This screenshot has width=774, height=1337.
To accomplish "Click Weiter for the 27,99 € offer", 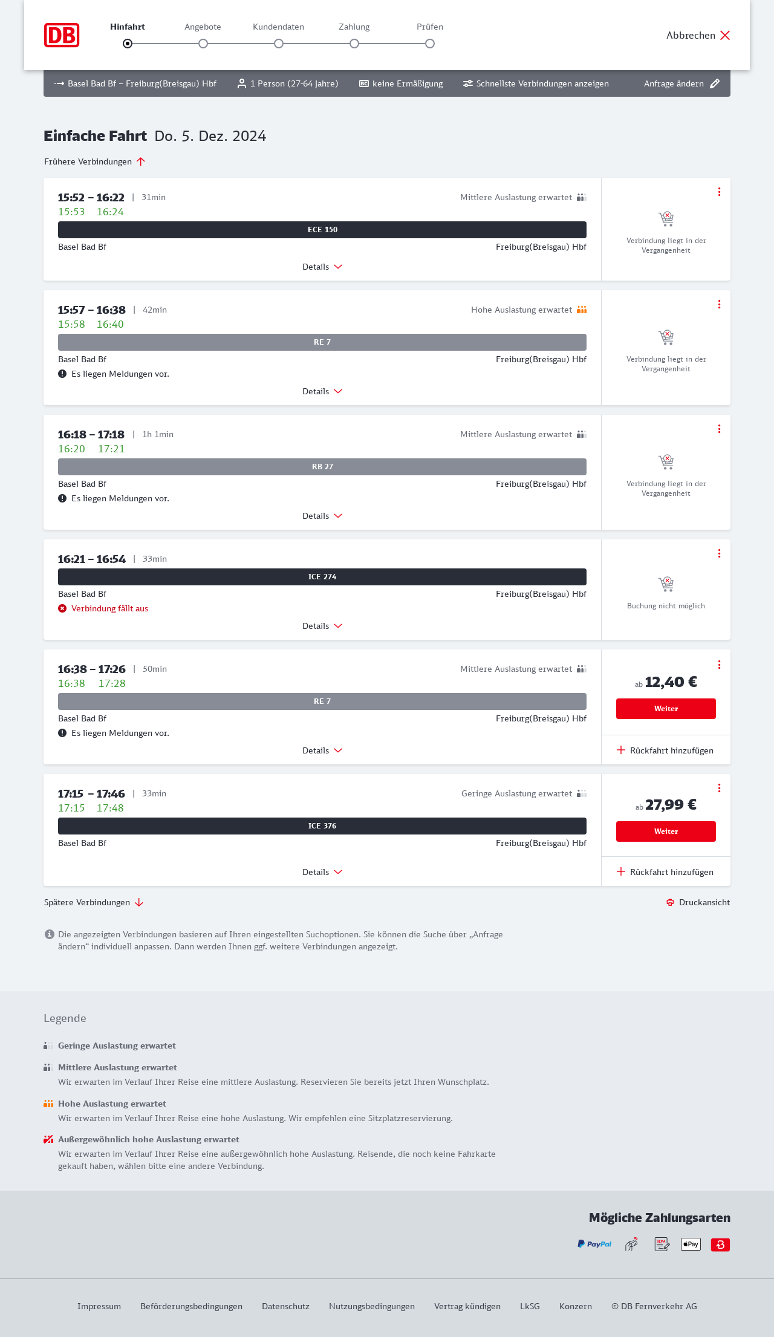I will click(x=666, y=831).
